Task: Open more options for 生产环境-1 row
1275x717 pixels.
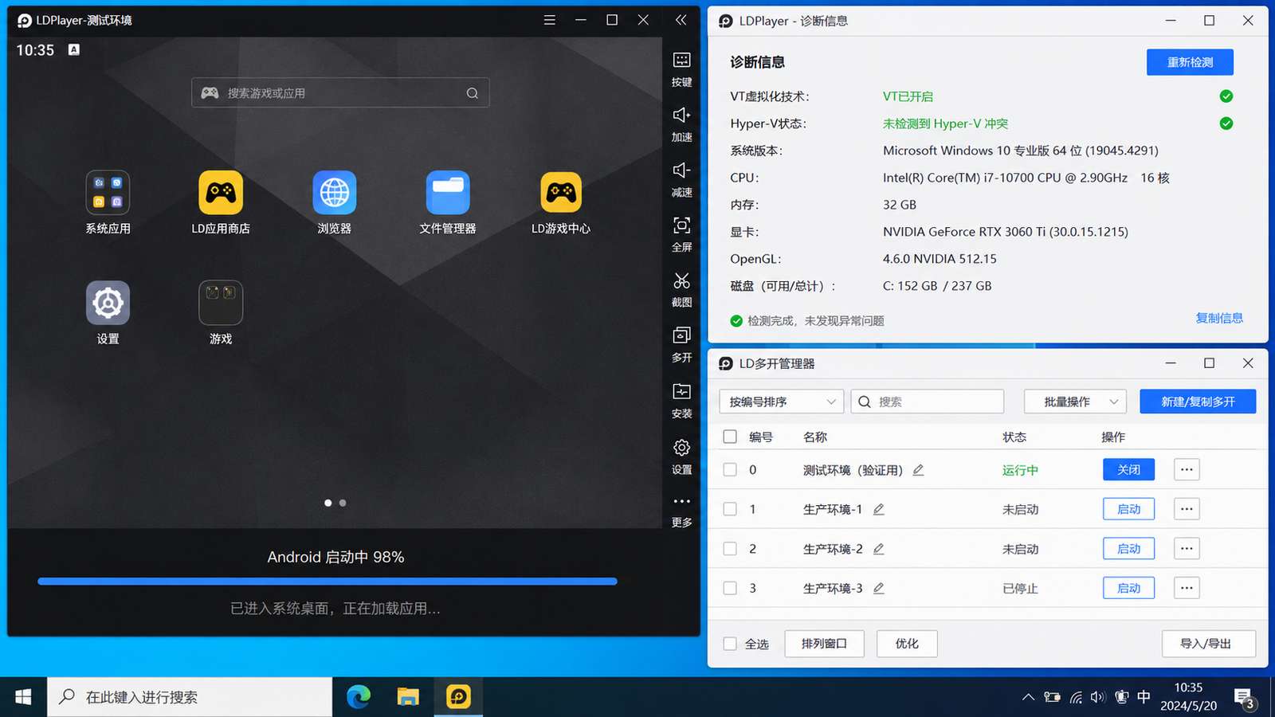Action: click(x=1187, y=509)
